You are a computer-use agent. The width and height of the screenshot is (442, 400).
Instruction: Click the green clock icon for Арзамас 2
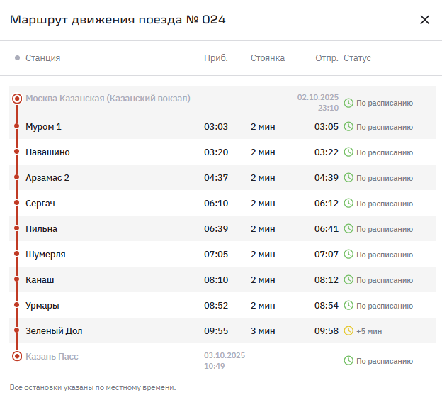(348, 177)
